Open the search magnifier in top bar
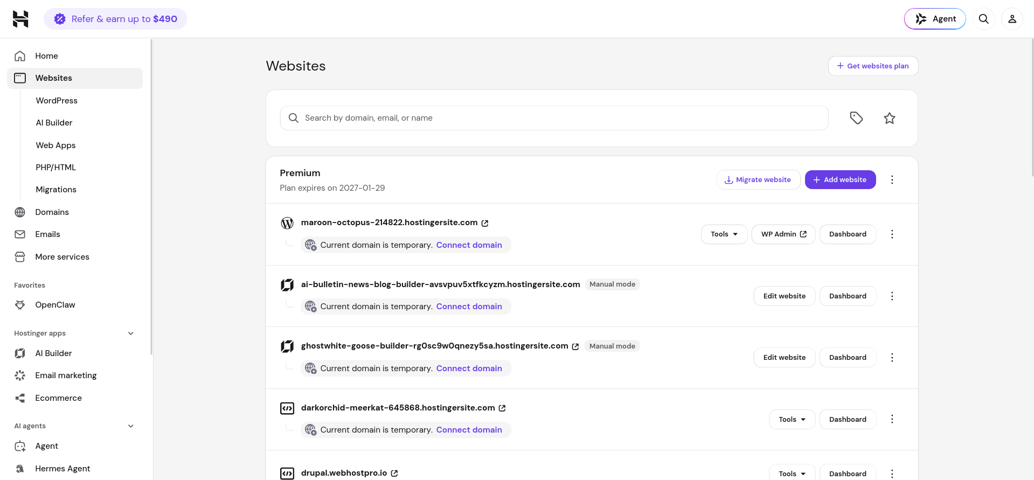The width and height of the screenshot is (1034, 480). [x=983, y=19]
